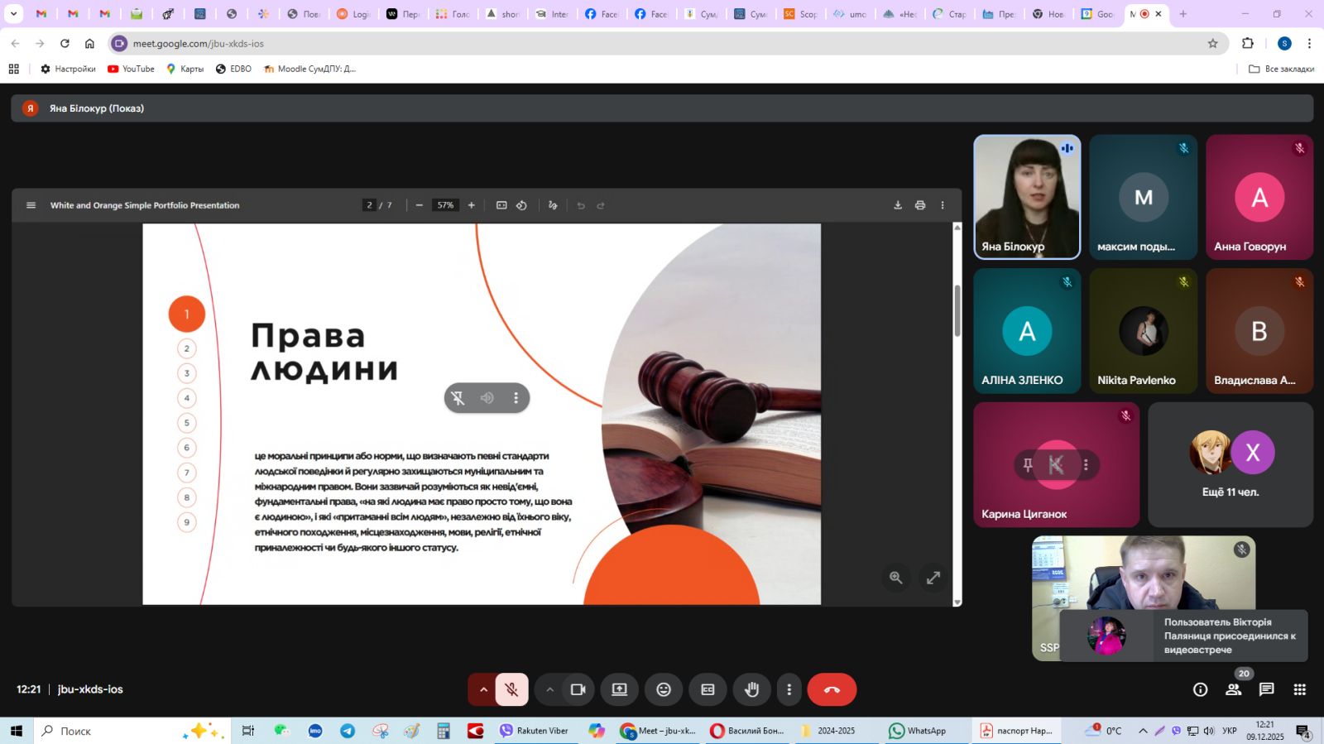This screenshot has width=1324, height=744.
Task: Open the chat panel icon
Action: [1266, 689]
